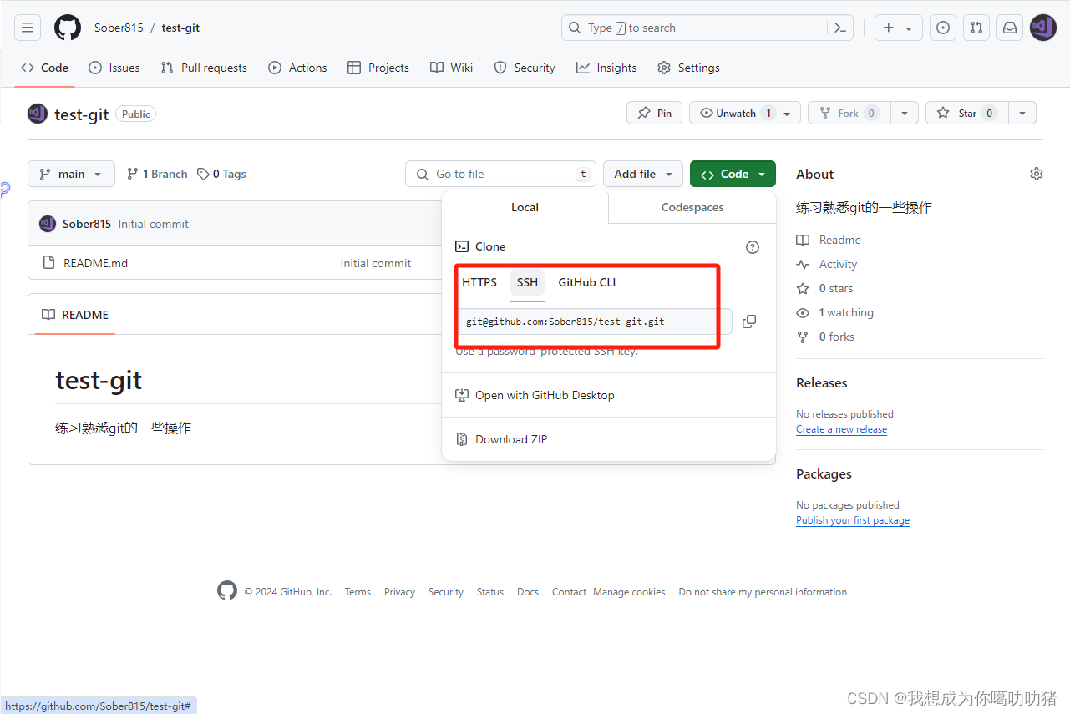Click the plus create-new icon
1070x714 pixels.
[x=888, y=28]
